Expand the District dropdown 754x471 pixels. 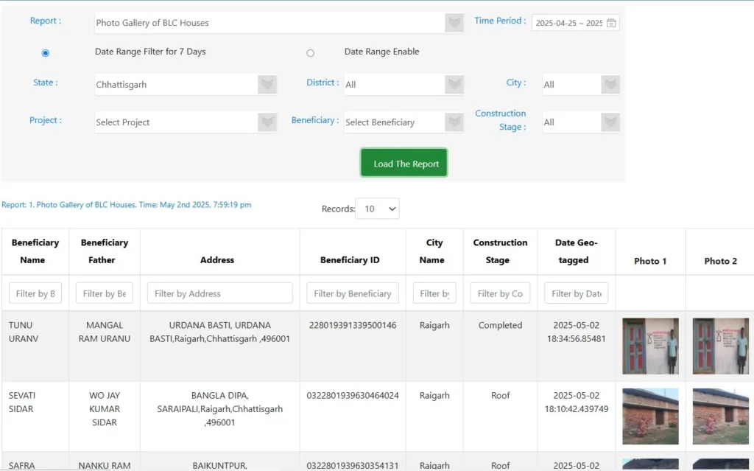pyautogui.click(x=454, y=85)
